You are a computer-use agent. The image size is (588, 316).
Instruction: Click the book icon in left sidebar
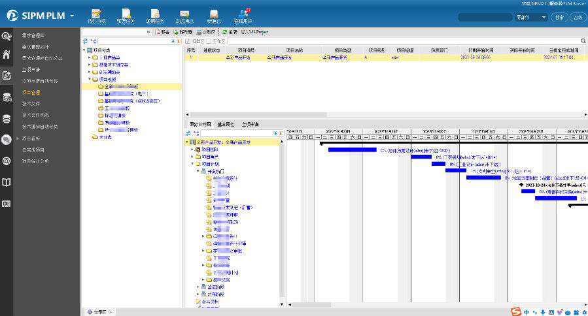(7, 183)
